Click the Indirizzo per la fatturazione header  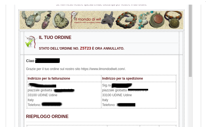click(49, 78)
